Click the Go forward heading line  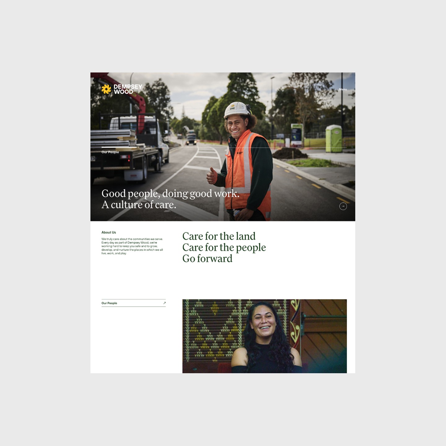[207, 259]
